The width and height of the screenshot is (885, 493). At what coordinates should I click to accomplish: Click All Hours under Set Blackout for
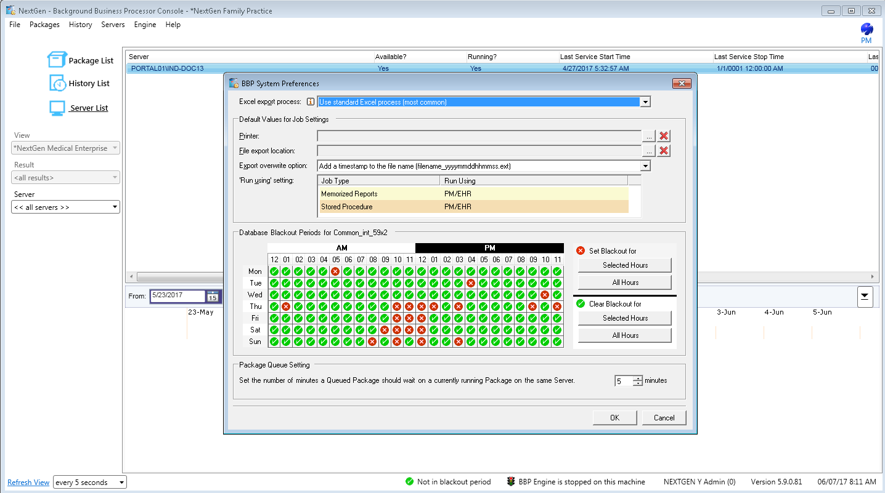[x=625, y=283]
